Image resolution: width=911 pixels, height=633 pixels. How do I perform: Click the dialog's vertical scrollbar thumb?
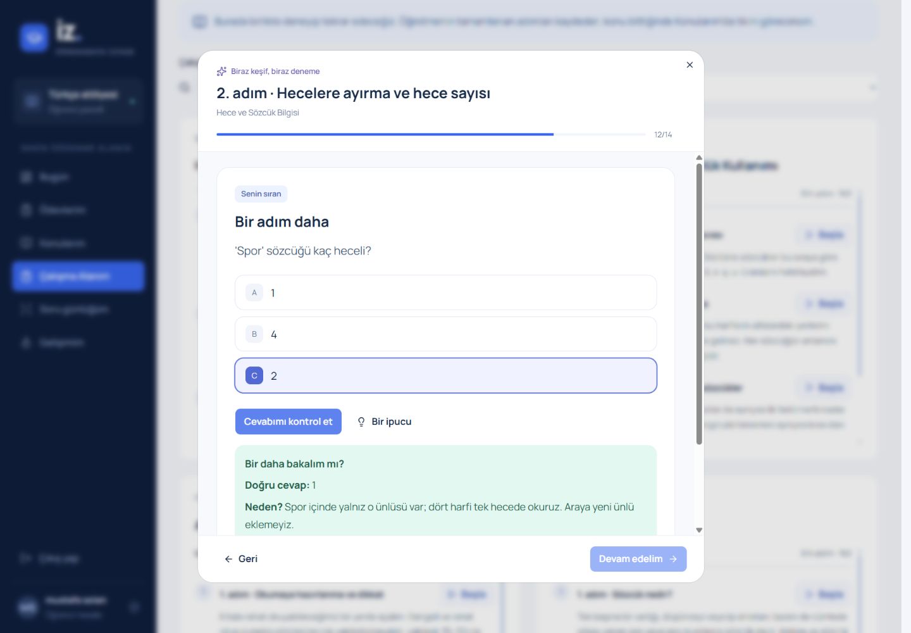pyautogui.click(x=699, y=304)
